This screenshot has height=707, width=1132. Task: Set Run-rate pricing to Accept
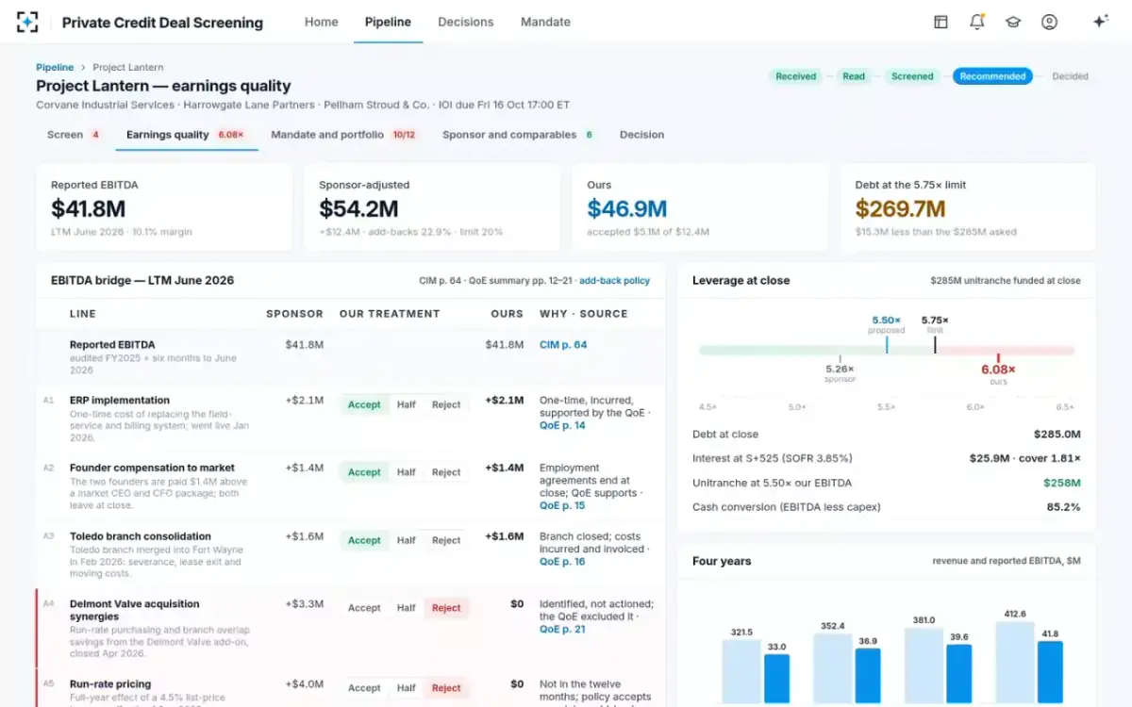pos(364,688)
